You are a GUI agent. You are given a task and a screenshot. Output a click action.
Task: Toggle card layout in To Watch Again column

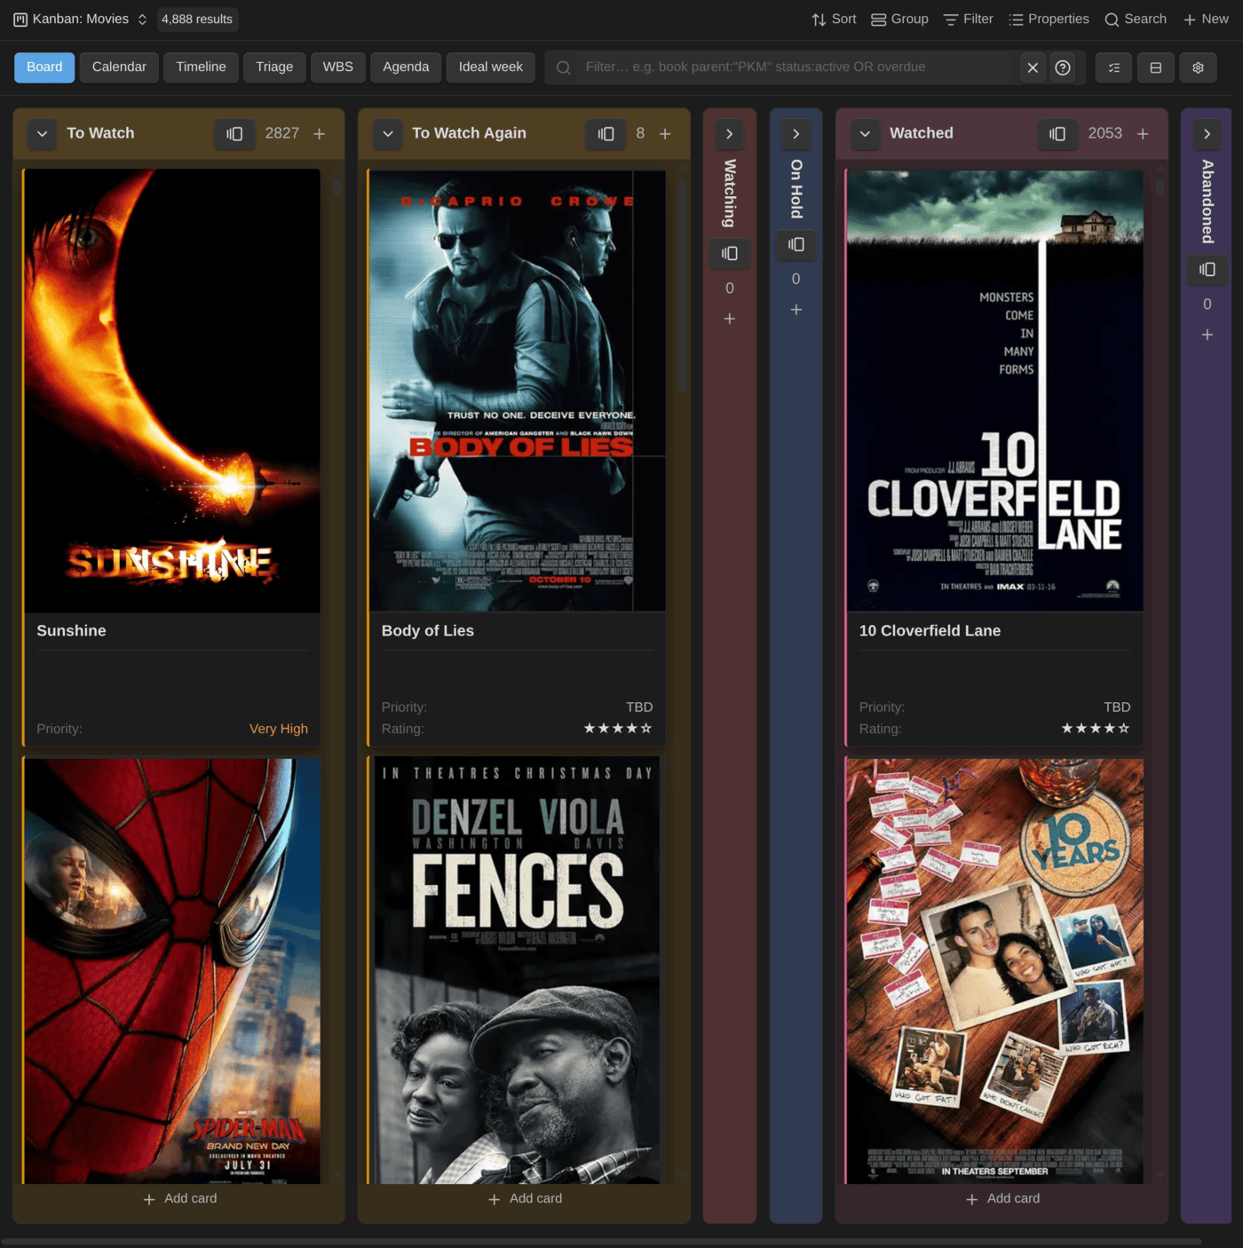[606, 133]
